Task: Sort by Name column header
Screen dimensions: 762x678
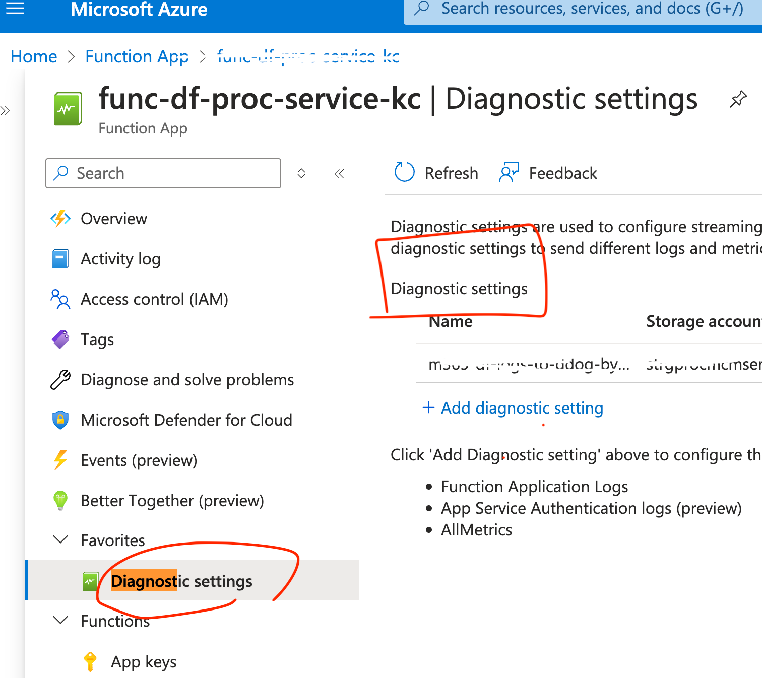Action: coord(451,321)
